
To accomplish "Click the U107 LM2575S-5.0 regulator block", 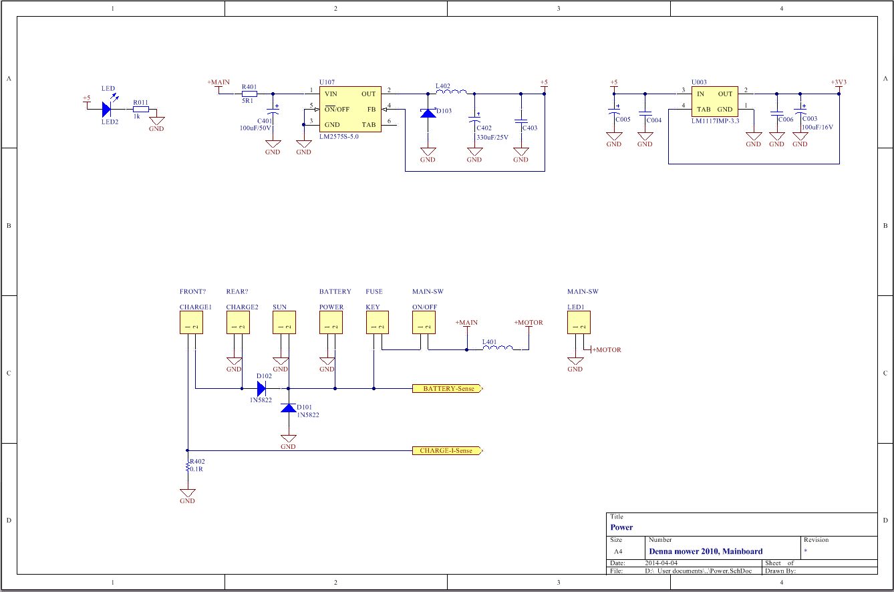I will click(x=350, y=110).
